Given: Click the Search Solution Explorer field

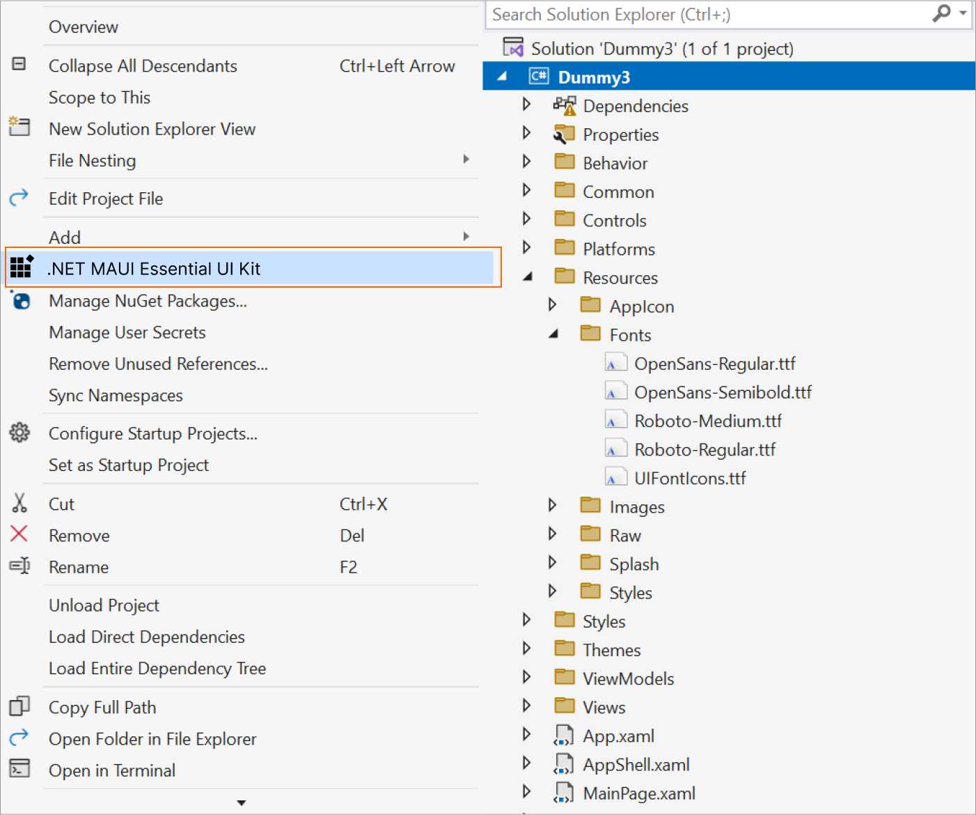Looking at the screenshot, I should (x=728, y=15).
